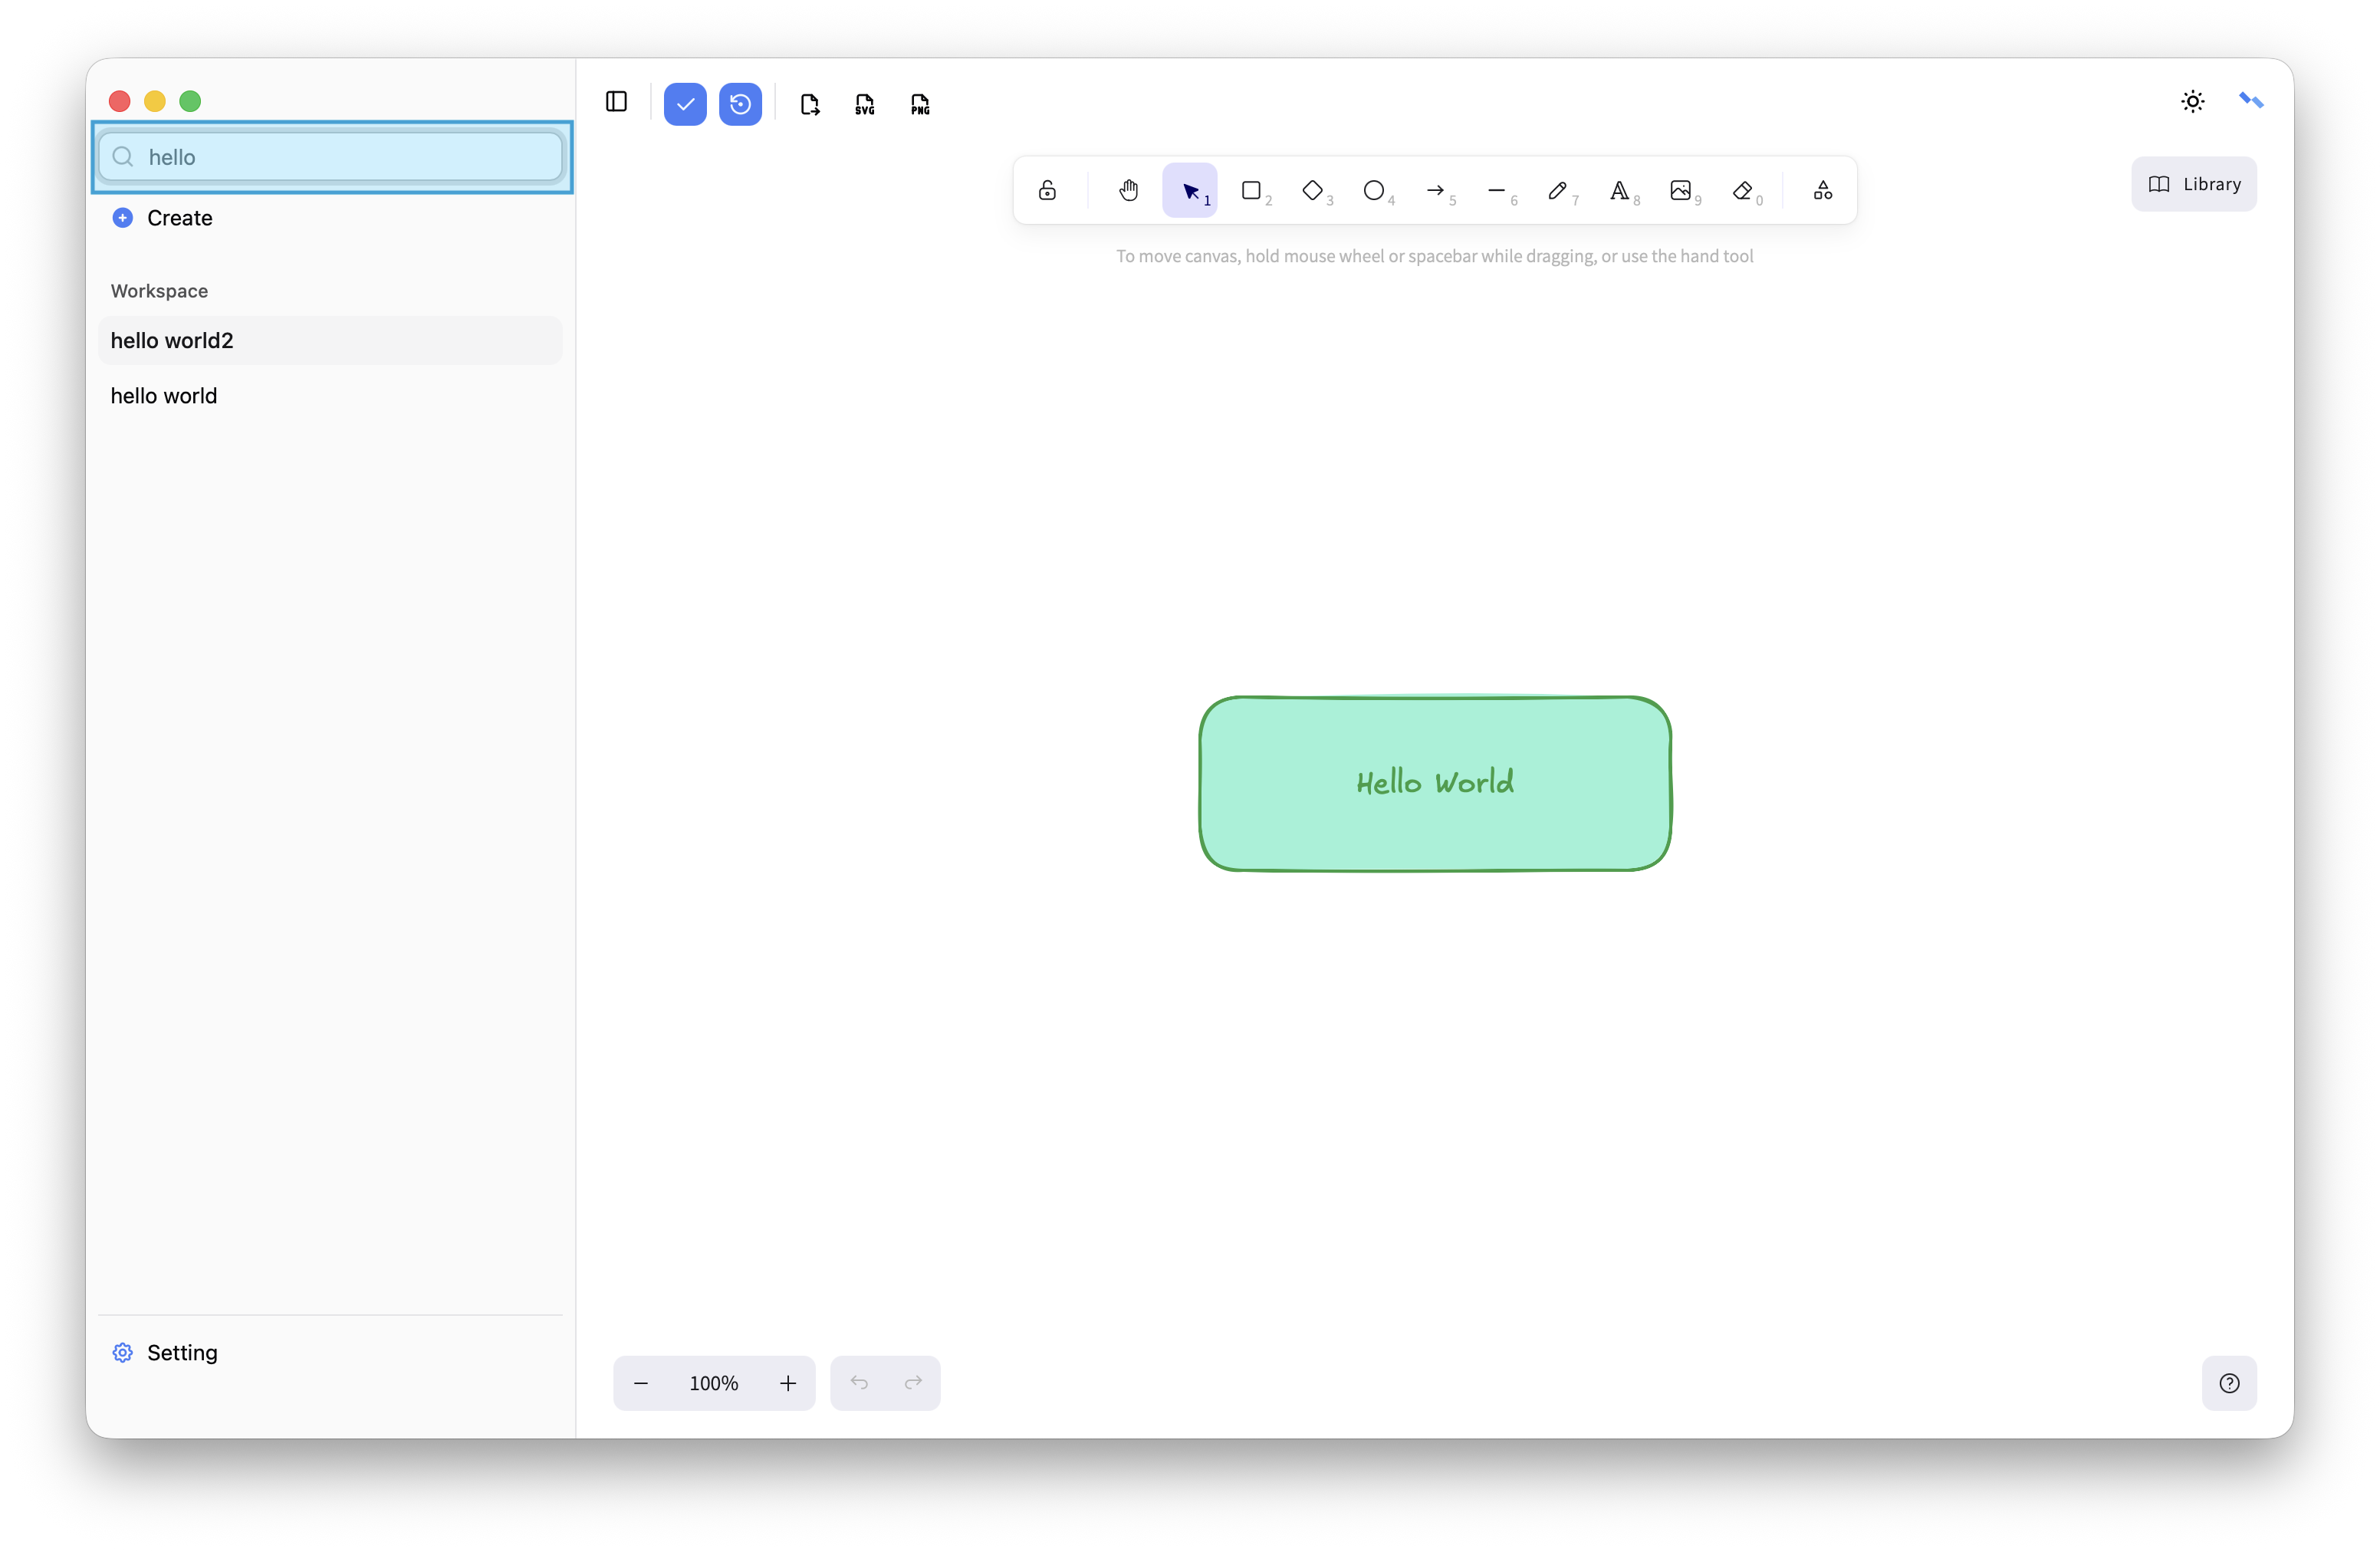This screenshot has height=1552, width=2380.
Task: Choose the Line tool
Action: point(1496,190)
